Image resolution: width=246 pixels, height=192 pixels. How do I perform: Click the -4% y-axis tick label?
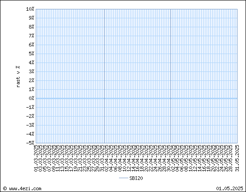30,134
